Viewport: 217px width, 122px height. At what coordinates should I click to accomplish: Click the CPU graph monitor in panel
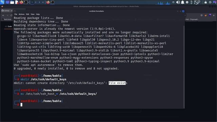tap(163, 2)
